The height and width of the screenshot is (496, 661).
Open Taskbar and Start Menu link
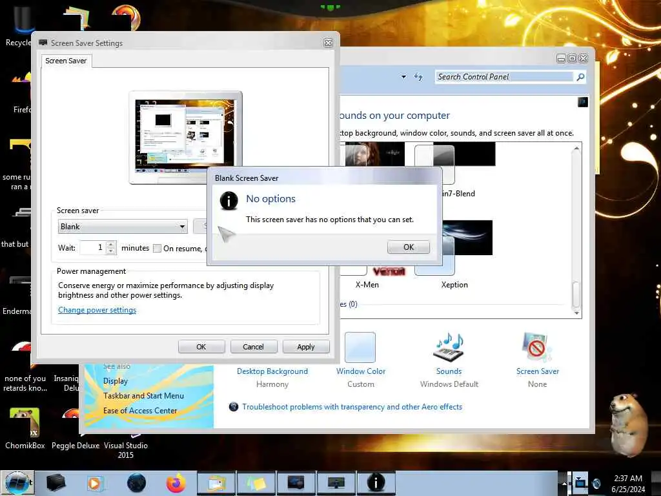(x=144, y=396)
